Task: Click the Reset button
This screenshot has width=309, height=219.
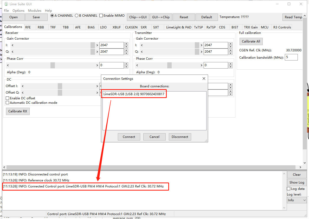Action: coord(184,17)
